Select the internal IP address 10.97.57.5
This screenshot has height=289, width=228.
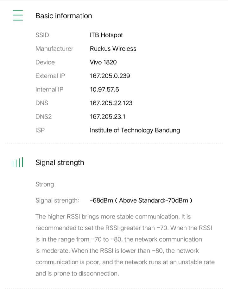[x=104, y=89]
